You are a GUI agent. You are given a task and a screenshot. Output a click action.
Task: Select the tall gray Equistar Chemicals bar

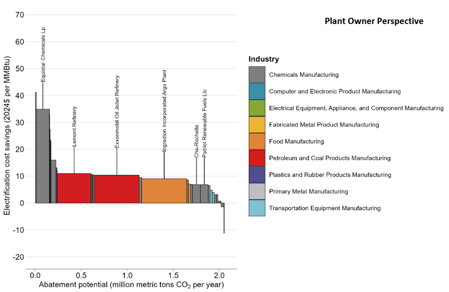coord(43,156)
